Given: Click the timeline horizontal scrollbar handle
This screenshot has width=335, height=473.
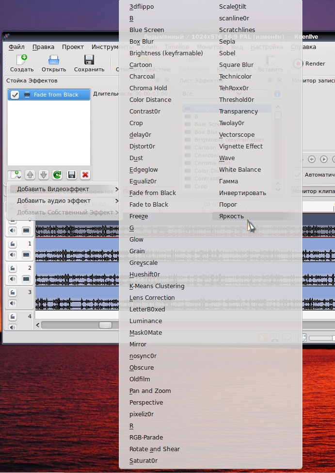Looking at the screenshot, I should tap(105, 325).
